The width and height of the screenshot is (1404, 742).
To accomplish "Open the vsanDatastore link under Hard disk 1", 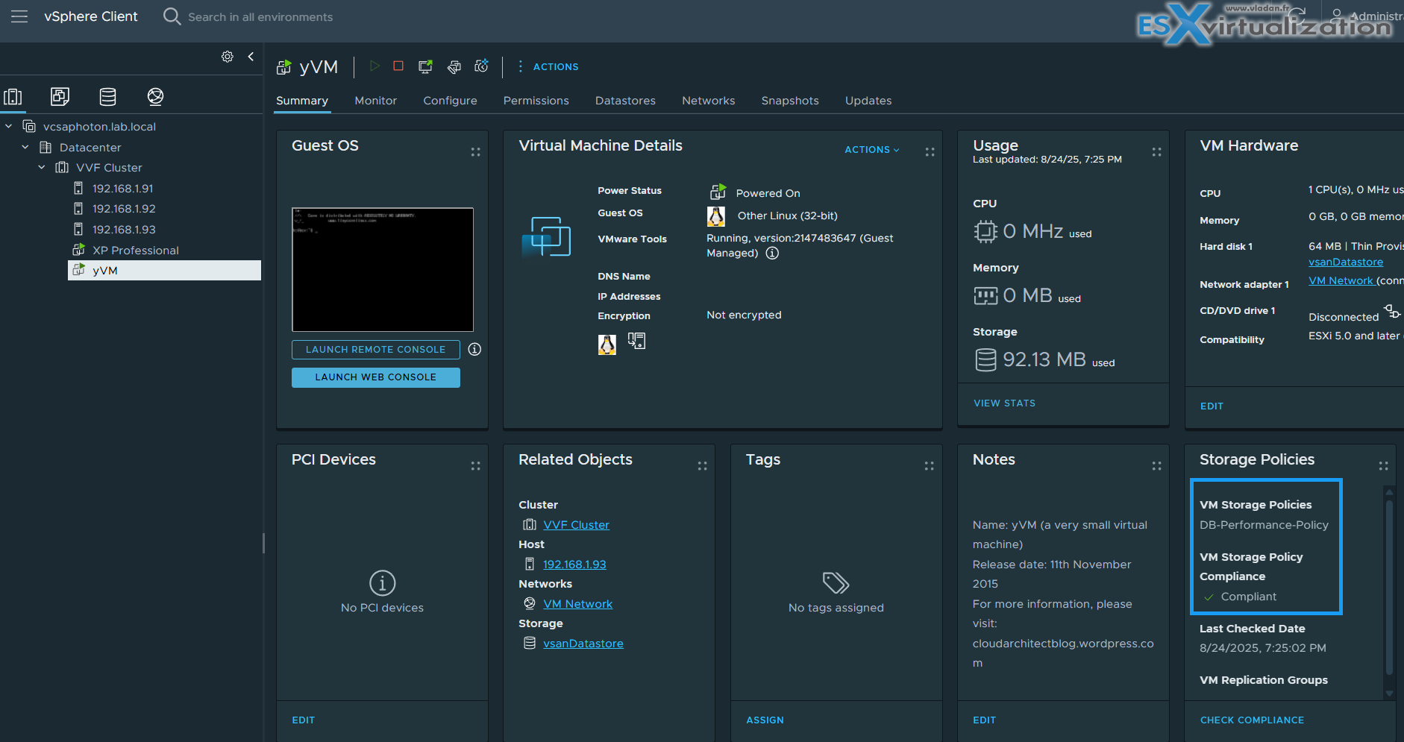I will coord(1346,262).
